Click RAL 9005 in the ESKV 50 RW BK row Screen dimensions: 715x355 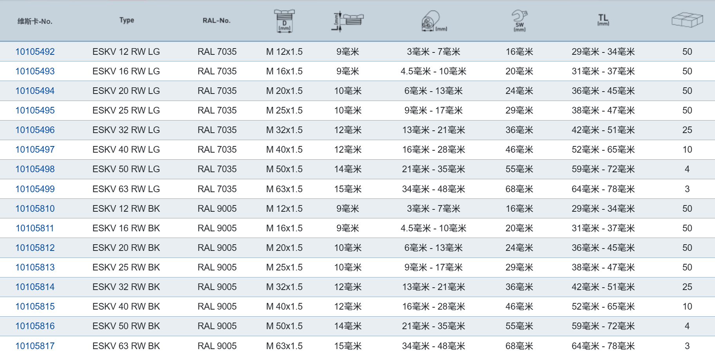click(x=217, y=326)
